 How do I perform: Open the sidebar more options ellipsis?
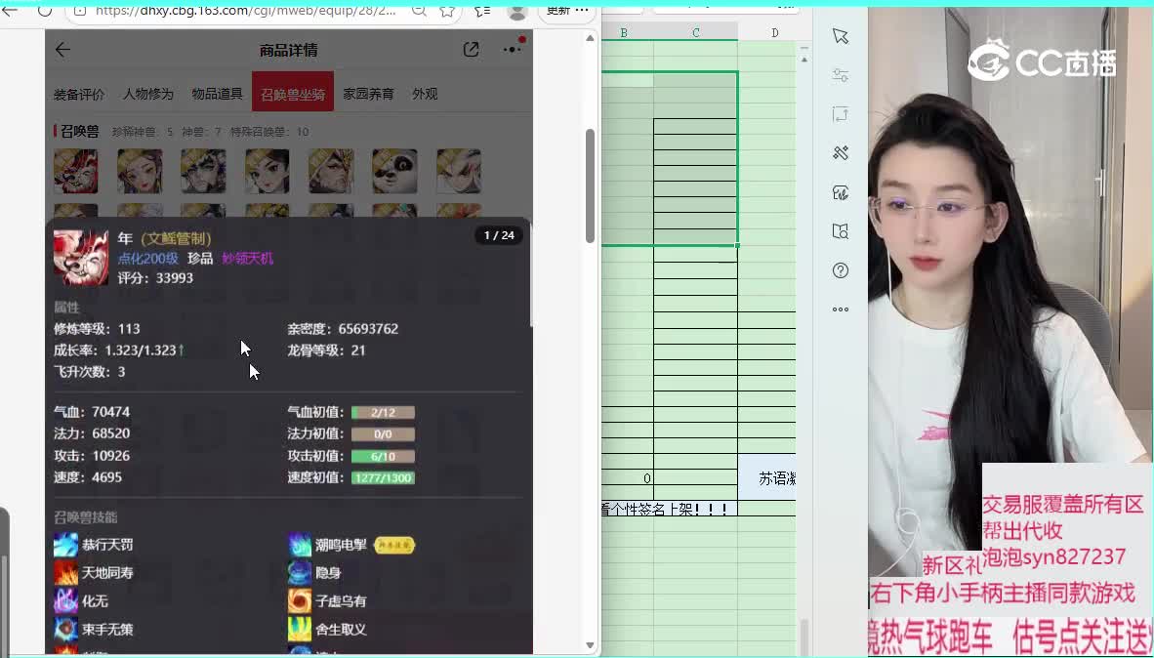tap(841, 309)
